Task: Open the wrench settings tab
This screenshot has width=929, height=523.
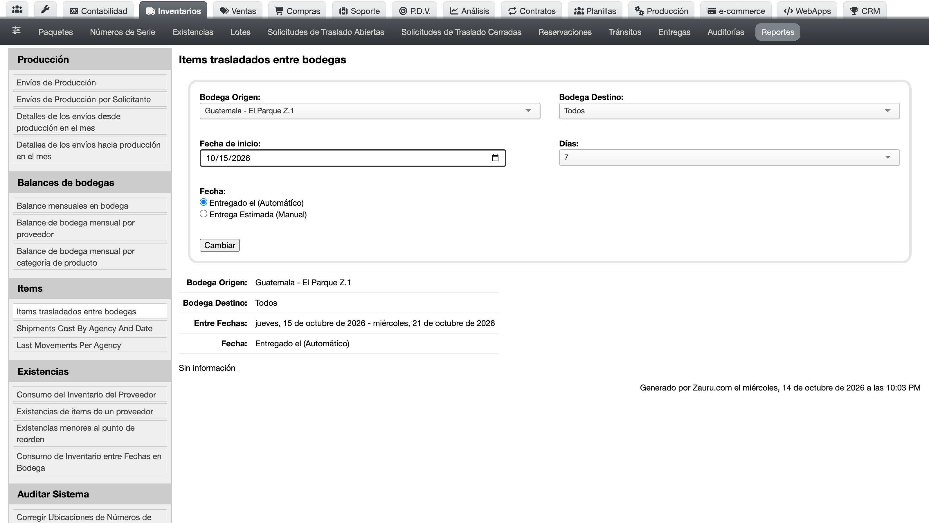Action: [x=46, y=10]
